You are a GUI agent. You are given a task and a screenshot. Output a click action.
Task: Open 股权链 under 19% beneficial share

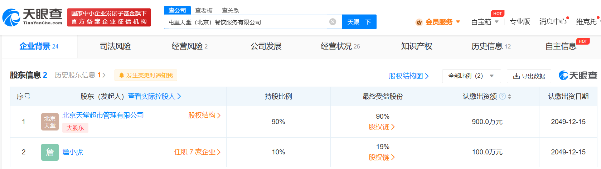pos(382,158)
